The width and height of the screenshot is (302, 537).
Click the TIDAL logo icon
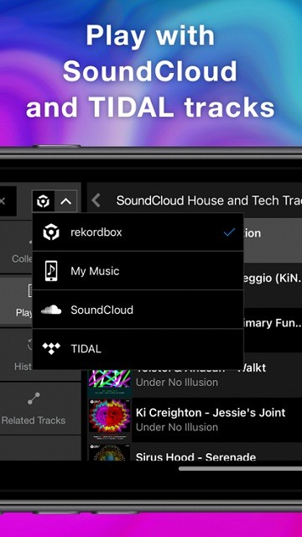coord(51,349)
